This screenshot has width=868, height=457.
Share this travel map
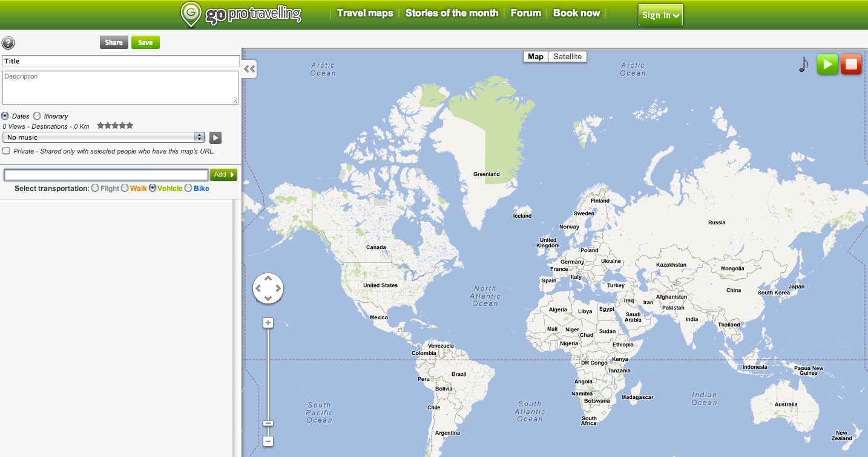tap(113, 42)
